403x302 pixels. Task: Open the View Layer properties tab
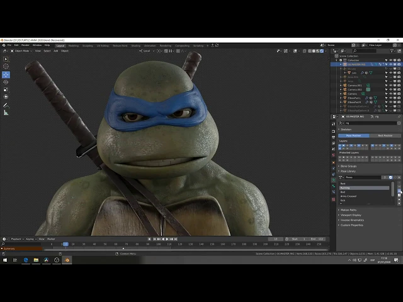(x=333, y=143)
